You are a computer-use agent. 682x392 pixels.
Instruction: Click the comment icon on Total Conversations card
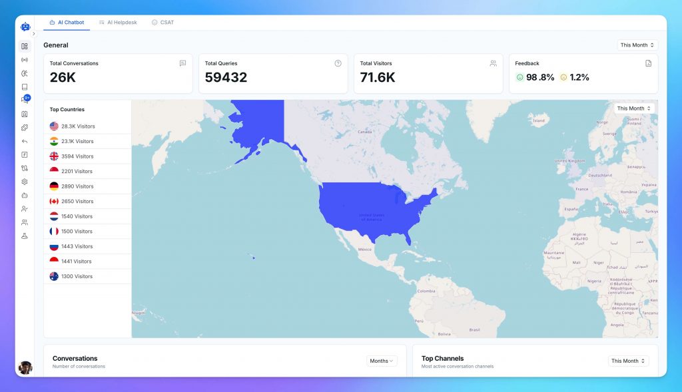point(182,63)
